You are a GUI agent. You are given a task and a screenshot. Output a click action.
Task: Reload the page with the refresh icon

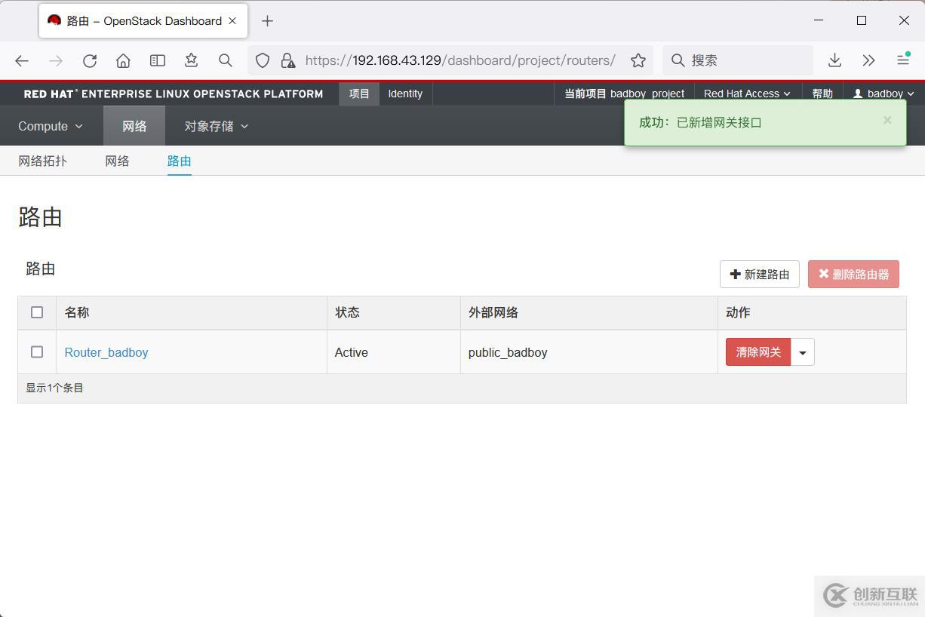(x=89, y=60)
